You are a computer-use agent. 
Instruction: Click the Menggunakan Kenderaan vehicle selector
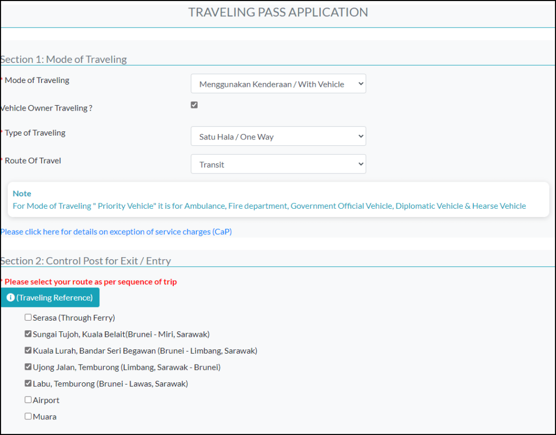[278, 84]
